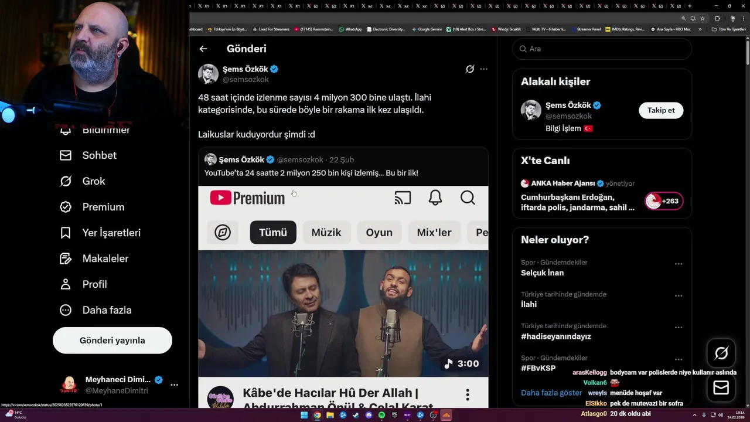Open İlahi trending topic
The height and width of the screenshot is (422, 750).
(529, 305)
